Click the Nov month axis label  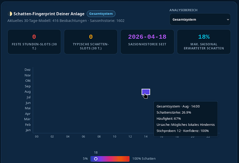[28, 75]
